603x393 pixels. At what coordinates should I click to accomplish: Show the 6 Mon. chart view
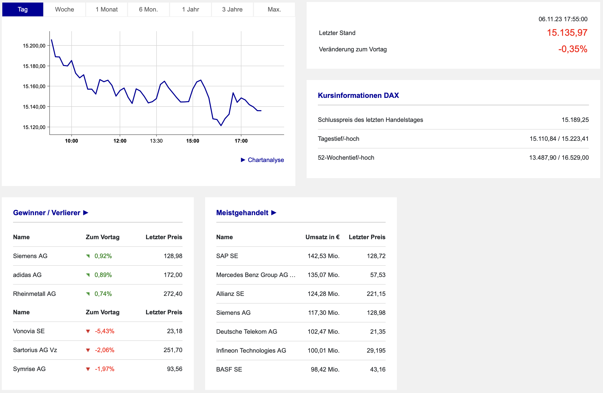point(148,9)
